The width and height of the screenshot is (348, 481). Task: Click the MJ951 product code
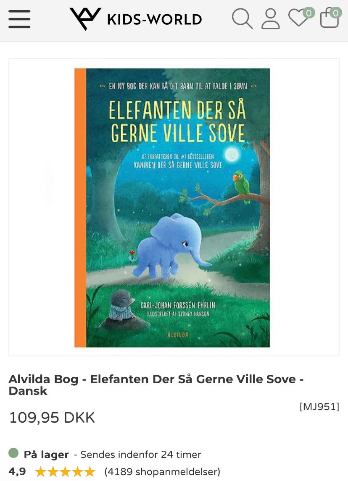[x=319, y=406]
